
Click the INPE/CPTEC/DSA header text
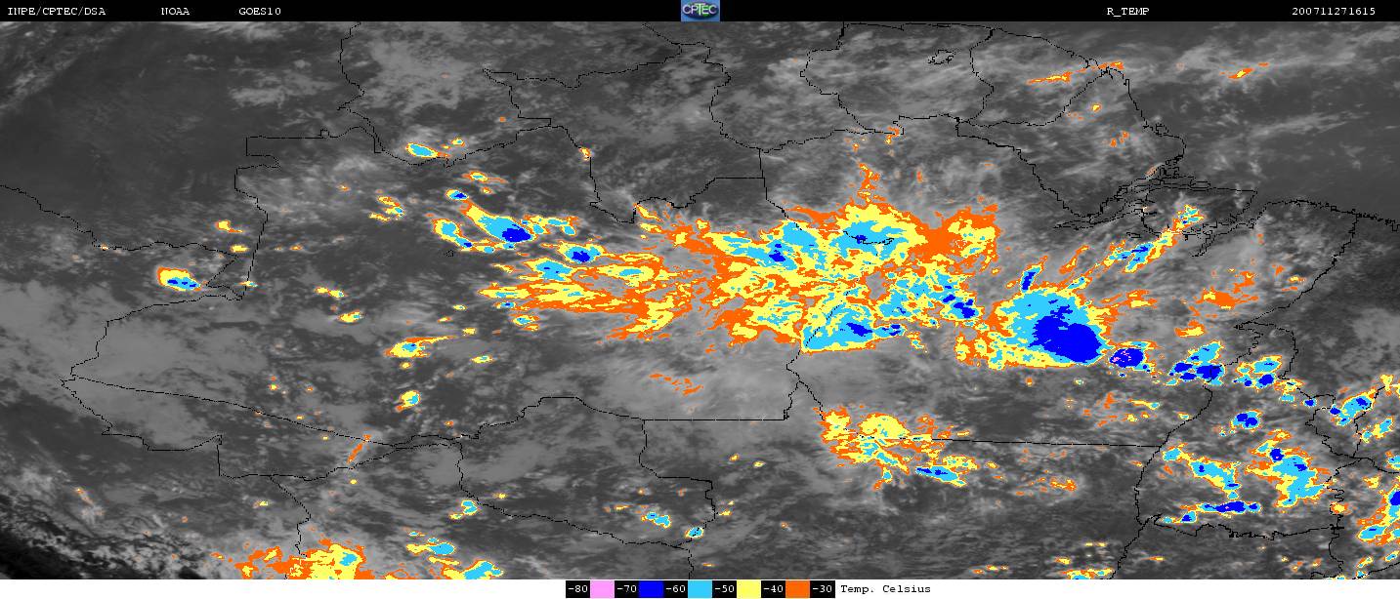tap(57, 12)
